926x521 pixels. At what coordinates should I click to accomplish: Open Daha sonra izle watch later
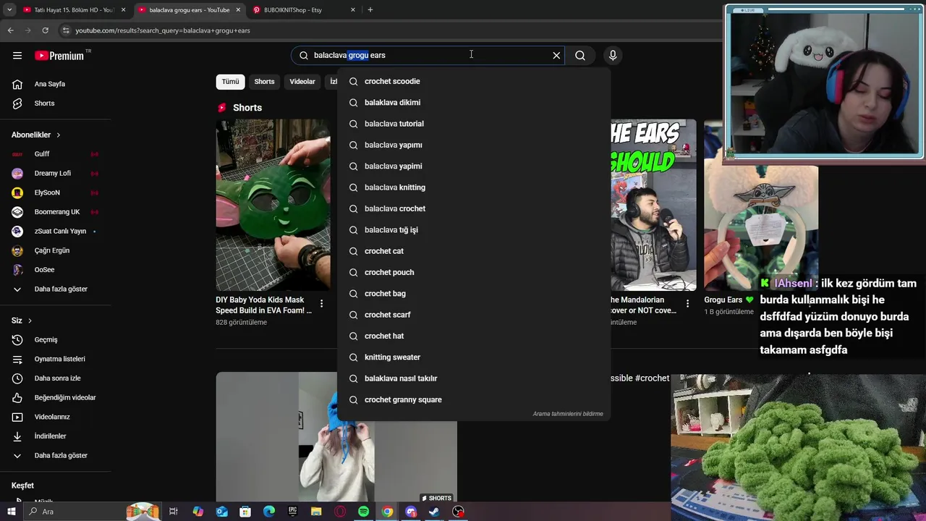coord(56,378)
